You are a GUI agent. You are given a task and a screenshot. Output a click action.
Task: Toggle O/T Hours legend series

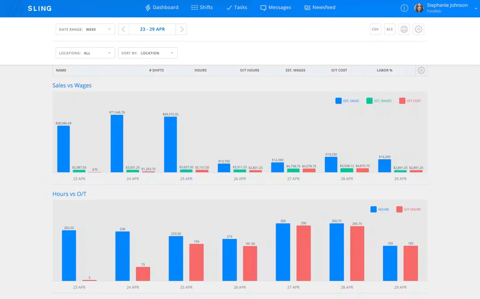409,209
